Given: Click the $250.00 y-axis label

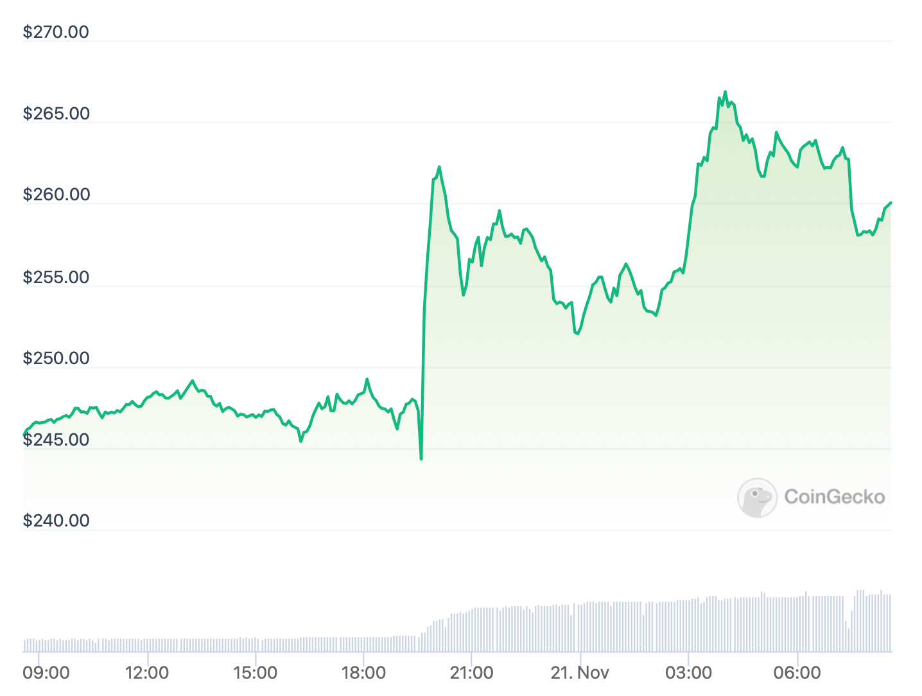Looking at the screenshot, I should pyautogui.click(x=56, y=358).
